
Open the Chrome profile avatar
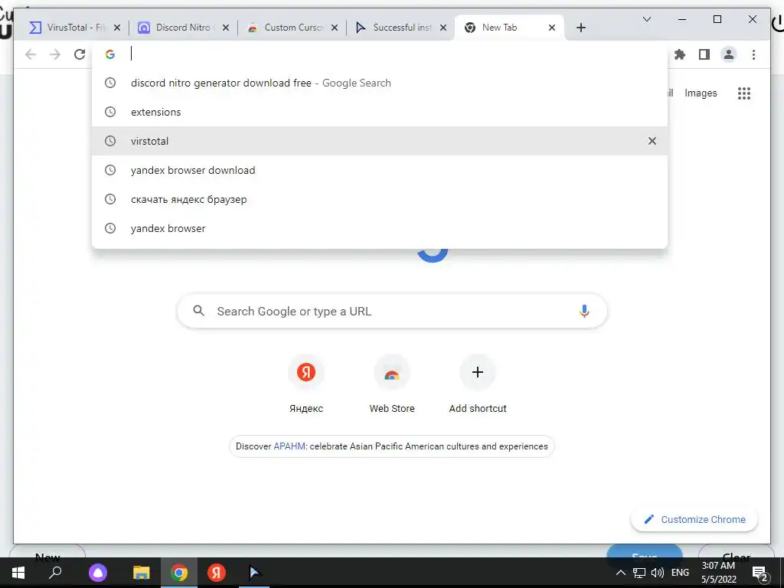tap(729, 54)
